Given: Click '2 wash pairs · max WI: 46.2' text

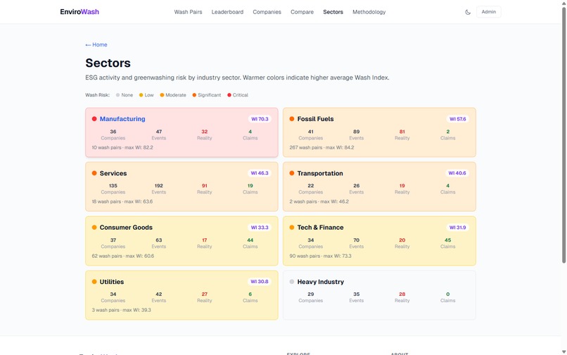Looking at the screenshot, I should coord(319,201).
